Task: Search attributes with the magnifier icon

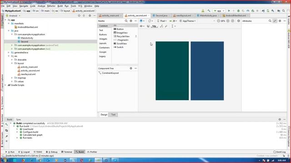Action: (x=270, y=21)
